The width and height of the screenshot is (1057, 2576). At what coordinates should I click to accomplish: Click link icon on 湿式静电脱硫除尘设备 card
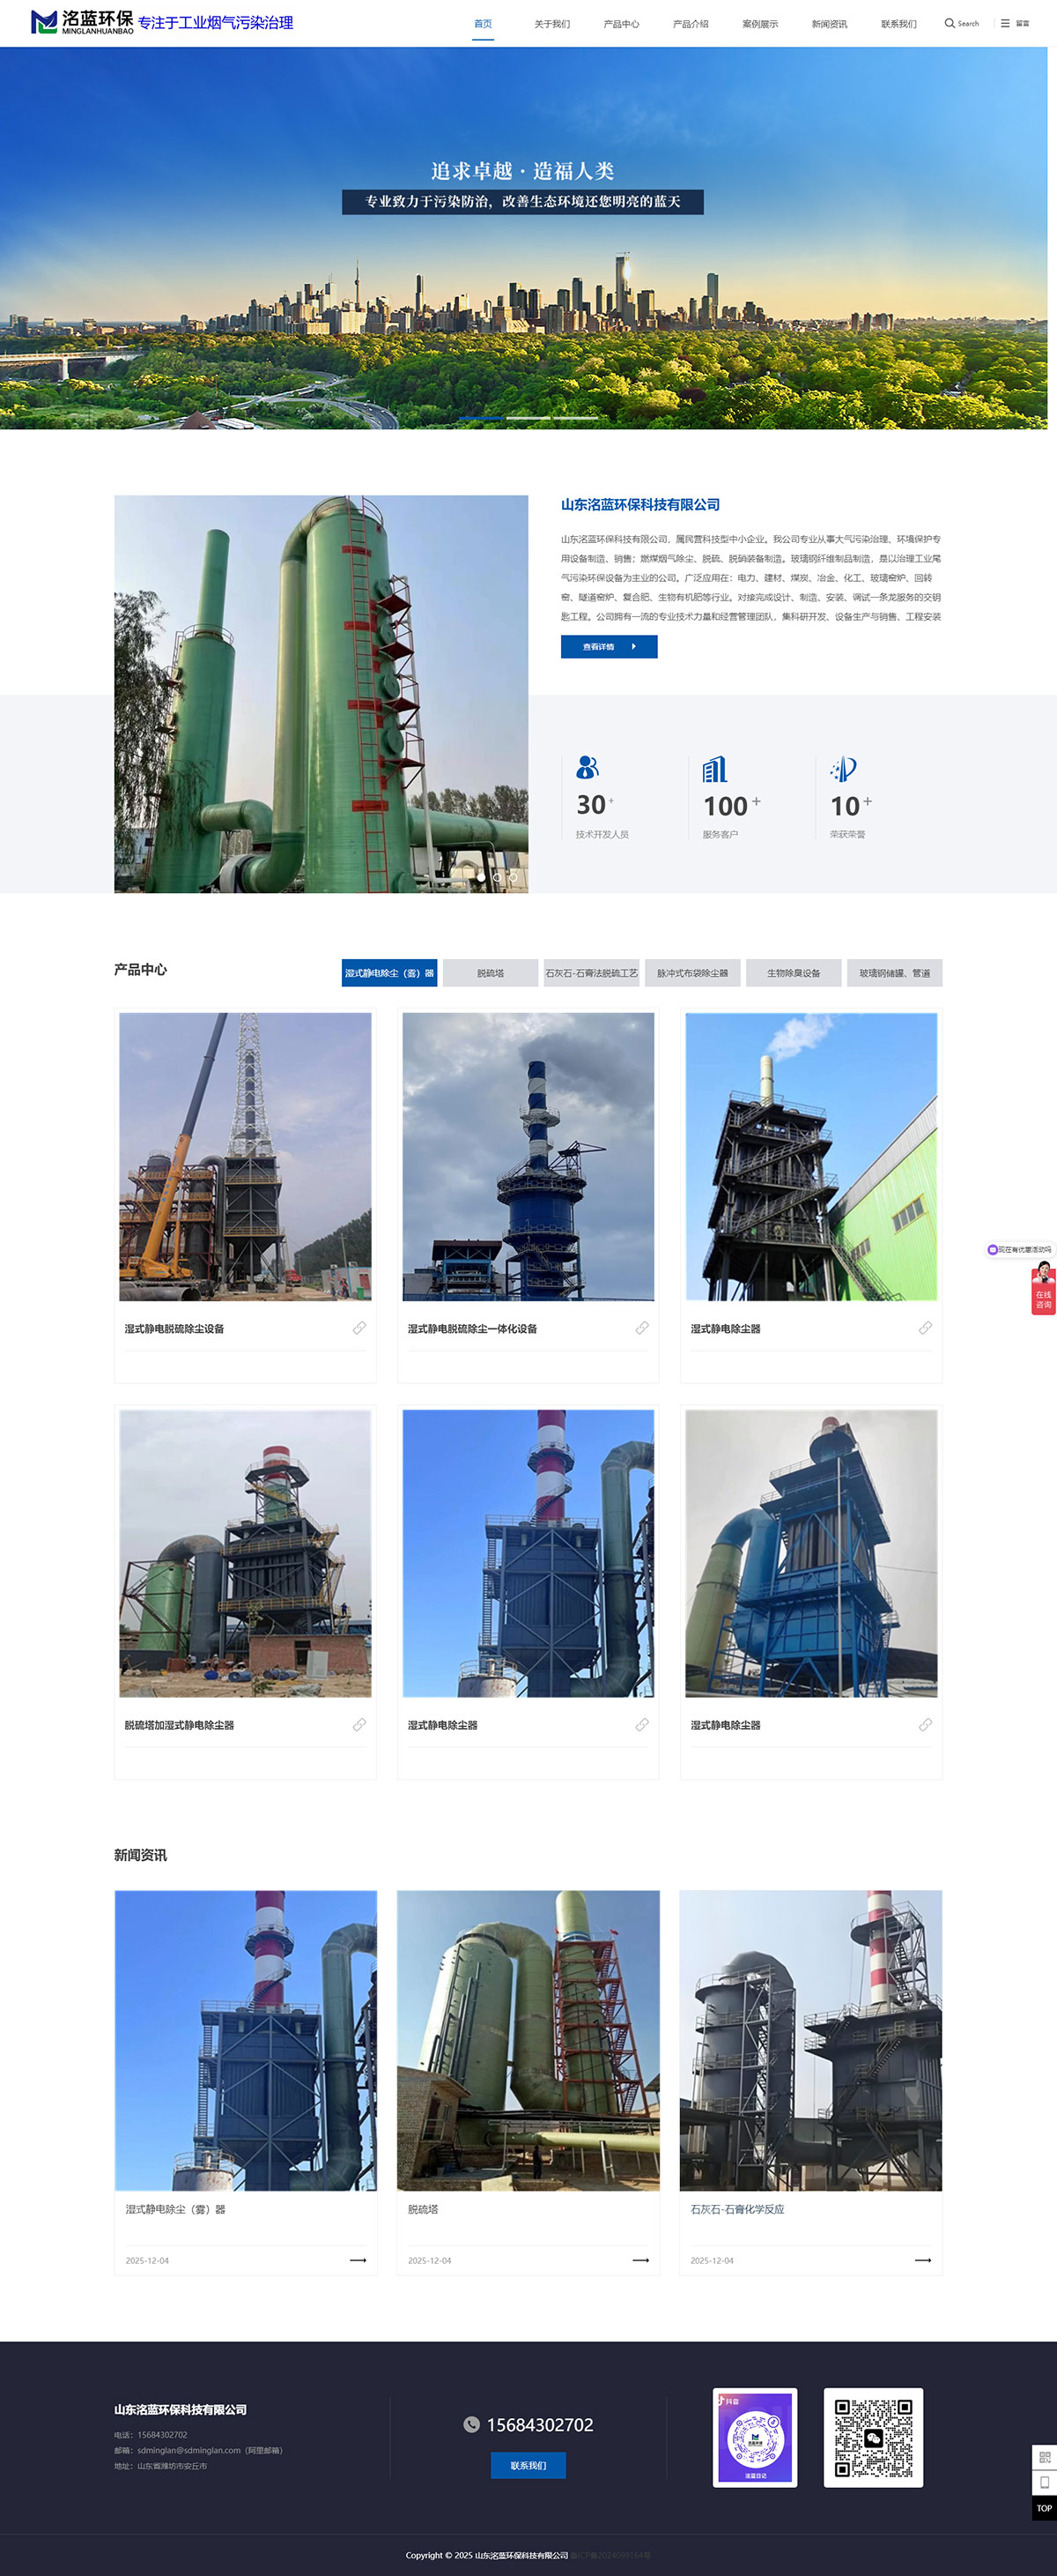pyautogui.click(x=358, y=1328)
